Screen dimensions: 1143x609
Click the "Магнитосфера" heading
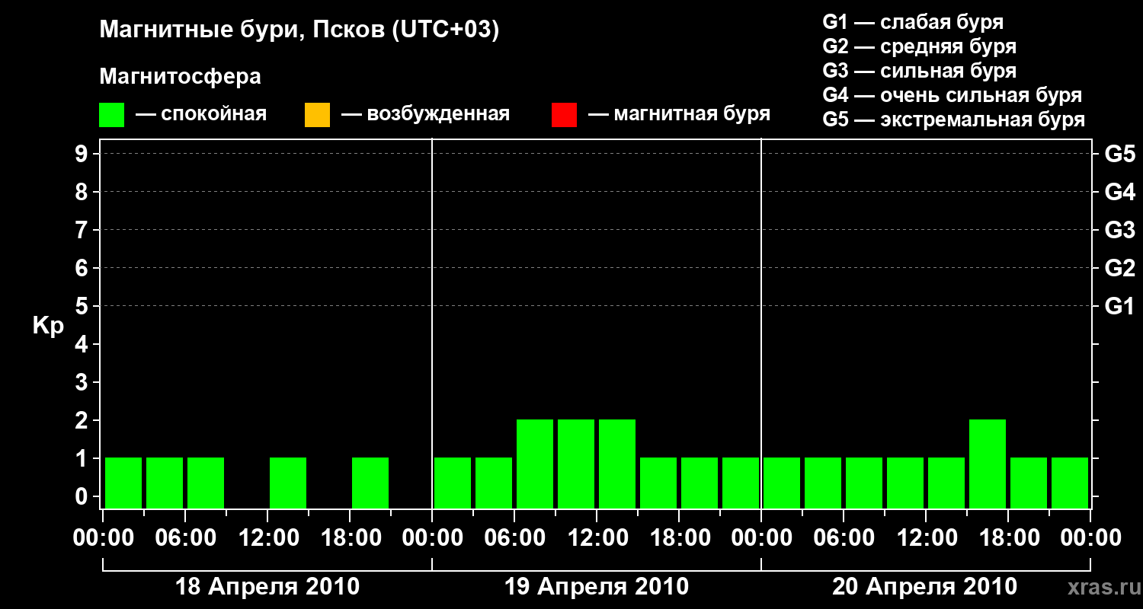coord(180,77)
